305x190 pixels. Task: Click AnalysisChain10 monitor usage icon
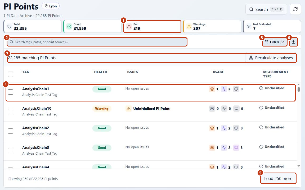pyautogui.click(x=236, y=109)
